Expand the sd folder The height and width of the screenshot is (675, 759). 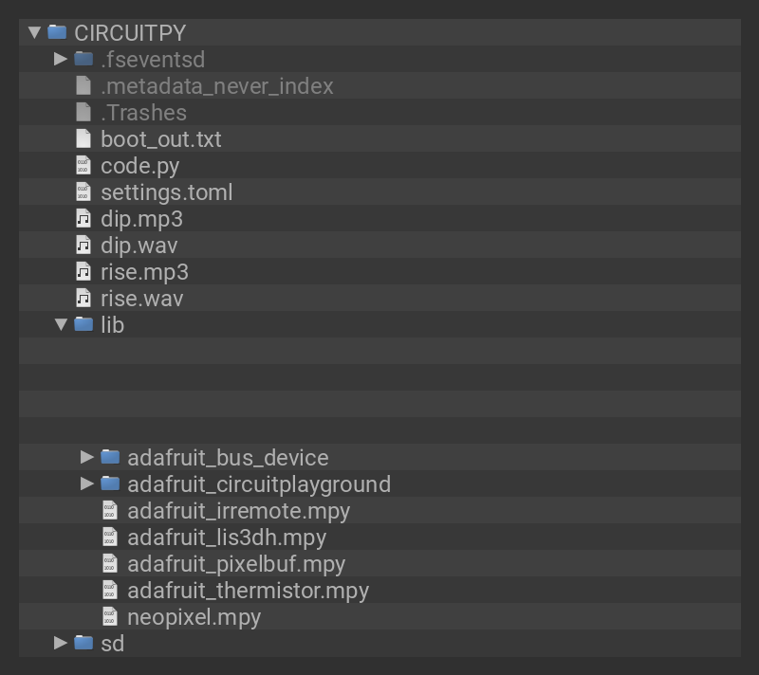[x=61, y=643]
